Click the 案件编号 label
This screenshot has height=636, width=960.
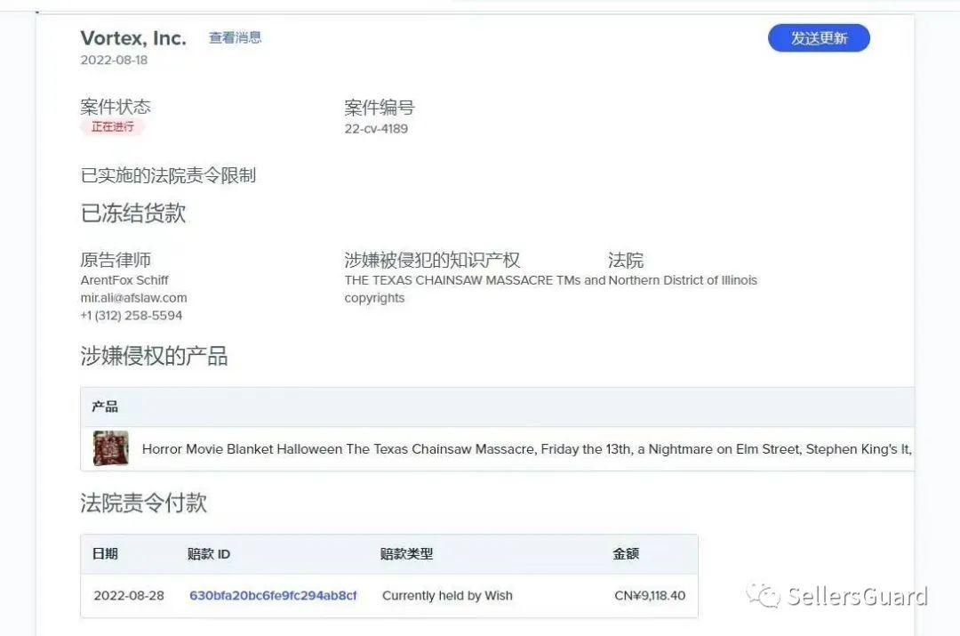point(380,108)
